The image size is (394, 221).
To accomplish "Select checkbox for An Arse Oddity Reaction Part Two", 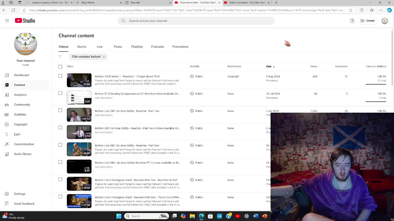I will (x=60, y=110).
